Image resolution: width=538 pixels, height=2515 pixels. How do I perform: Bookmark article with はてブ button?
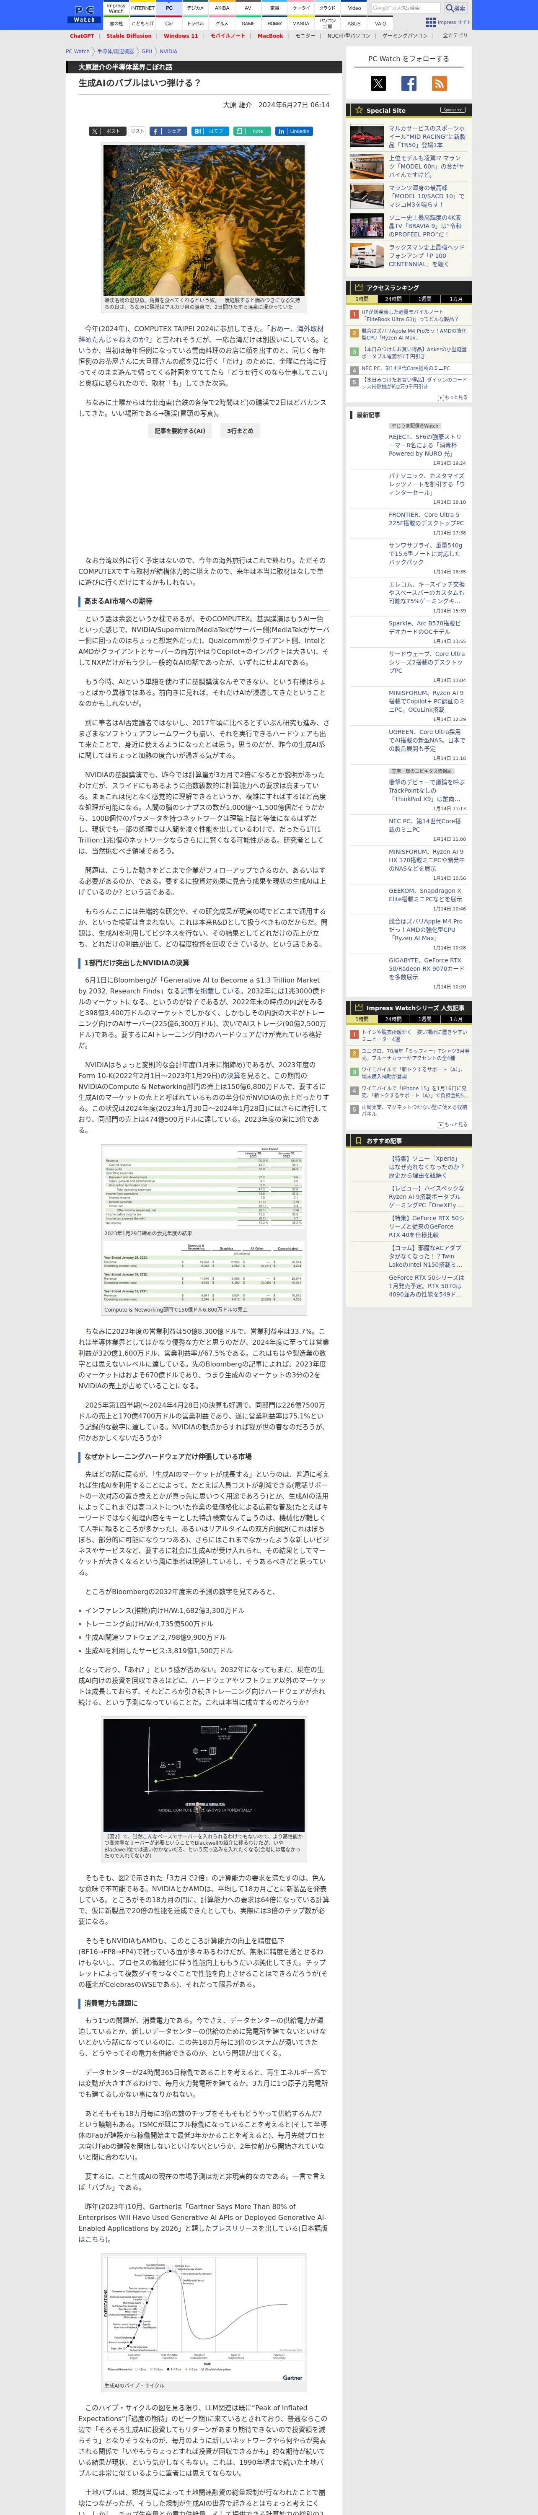210,131
